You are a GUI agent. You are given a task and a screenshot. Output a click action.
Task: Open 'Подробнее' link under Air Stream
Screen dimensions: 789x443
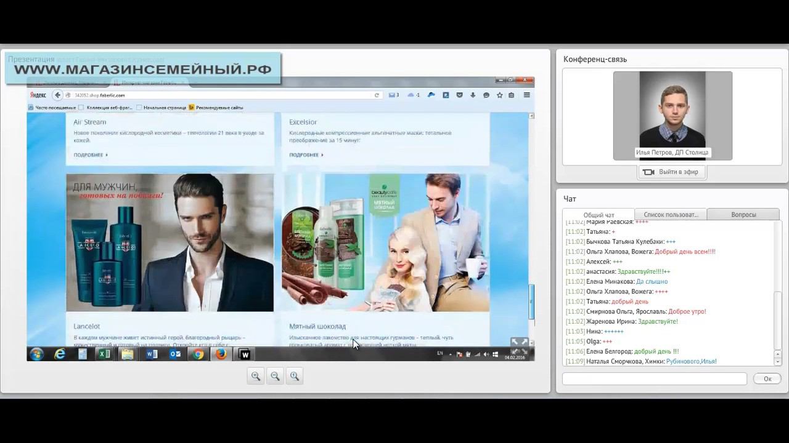coord(91,155)
